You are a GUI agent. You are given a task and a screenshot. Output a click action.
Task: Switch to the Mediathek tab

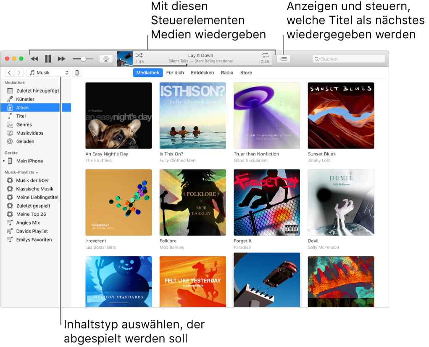[x=148, y=73]
